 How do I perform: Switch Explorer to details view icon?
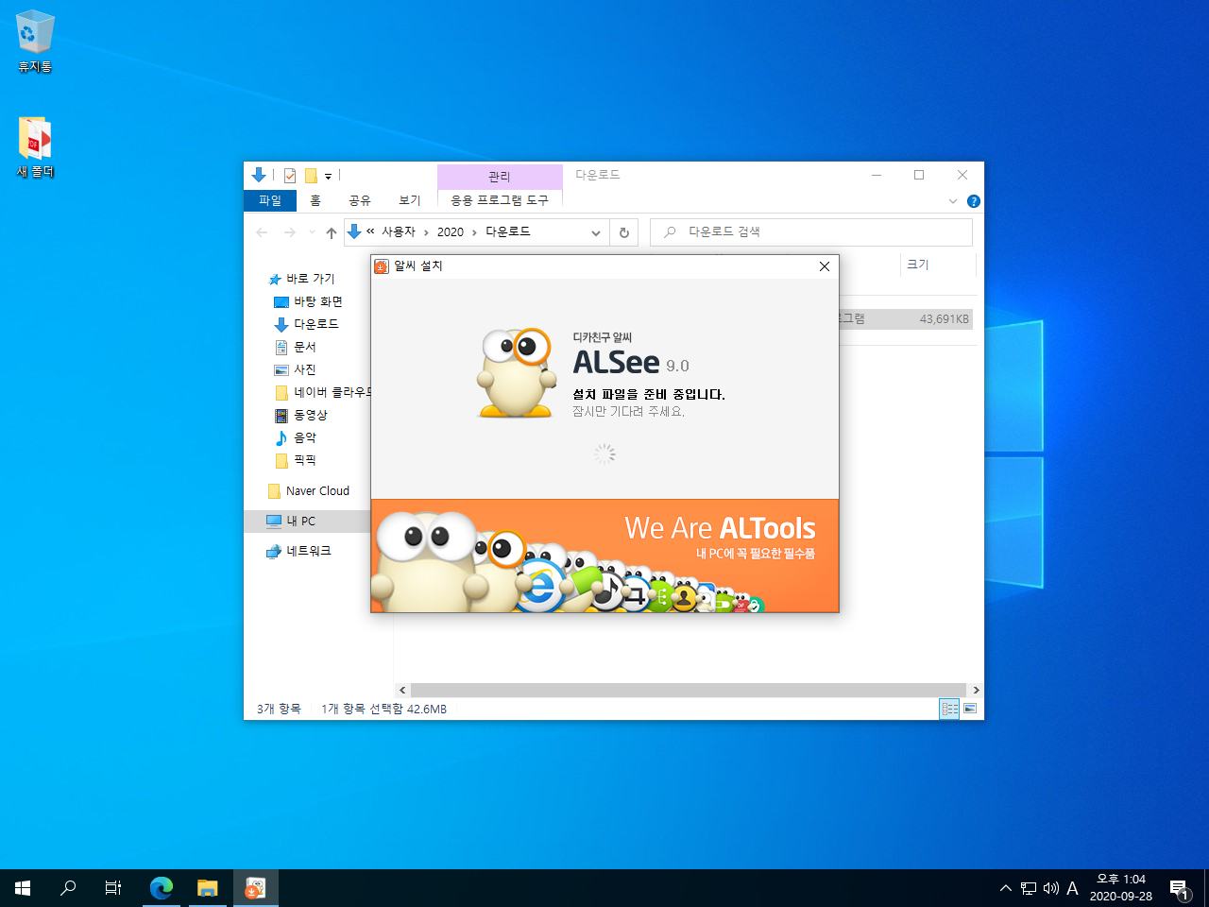coord(950,709)
